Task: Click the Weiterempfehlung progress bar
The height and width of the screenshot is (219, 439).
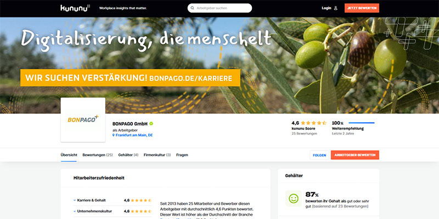Action: point(362,123)
